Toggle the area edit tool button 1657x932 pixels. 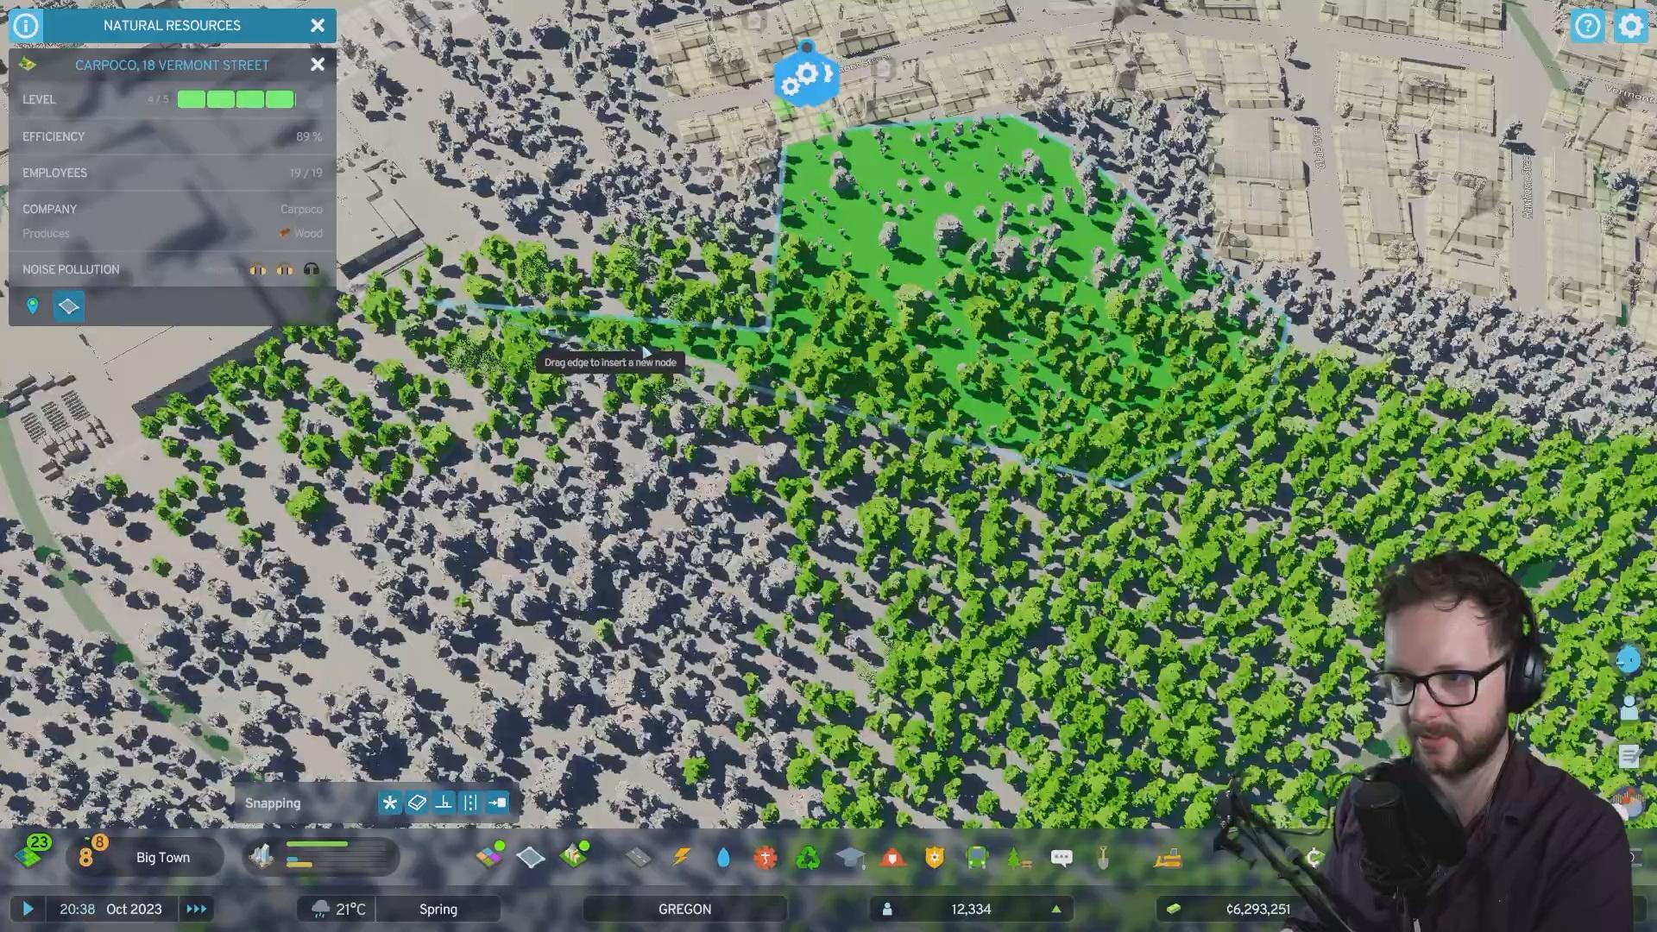point(69,306)
